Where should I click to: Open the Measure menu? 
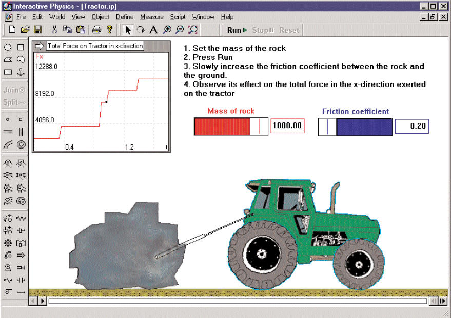(151, 17)
